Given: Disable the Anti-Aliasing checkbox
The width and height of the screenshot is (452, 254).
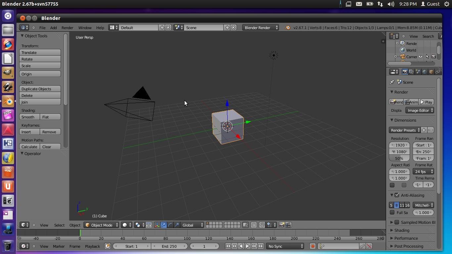Looking at the screenshot, I should [397, 195].
